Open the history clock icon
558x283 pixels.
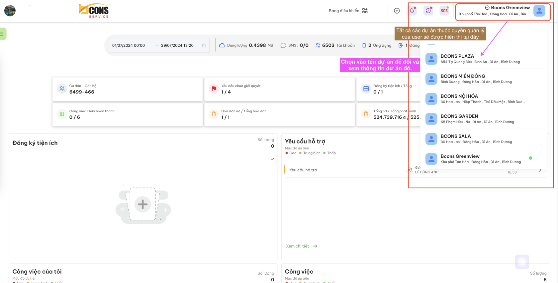[428, 11]
